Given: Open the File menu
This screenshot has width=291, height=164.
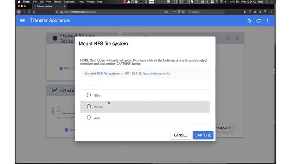Looking at the screenshot, I should pos(35,2).
